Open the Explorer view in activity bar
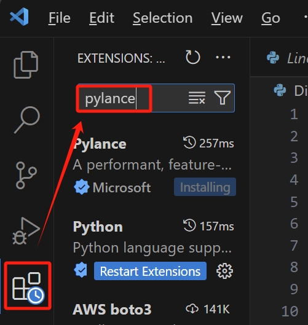The image size is (308, 325). [26, 65]
